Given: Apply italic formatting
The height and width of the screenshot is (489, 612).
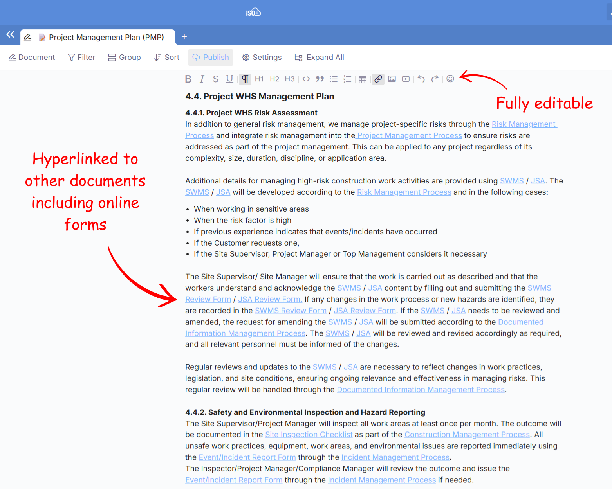Looking at the screenshot, I should (x=202, y=79).
